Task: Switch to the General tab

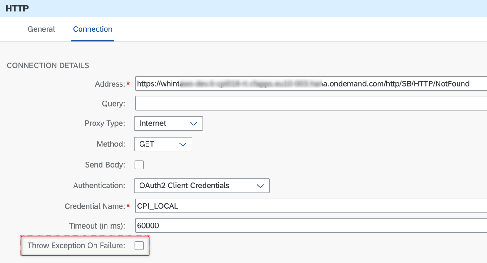Action: click(x=41, y=29)
